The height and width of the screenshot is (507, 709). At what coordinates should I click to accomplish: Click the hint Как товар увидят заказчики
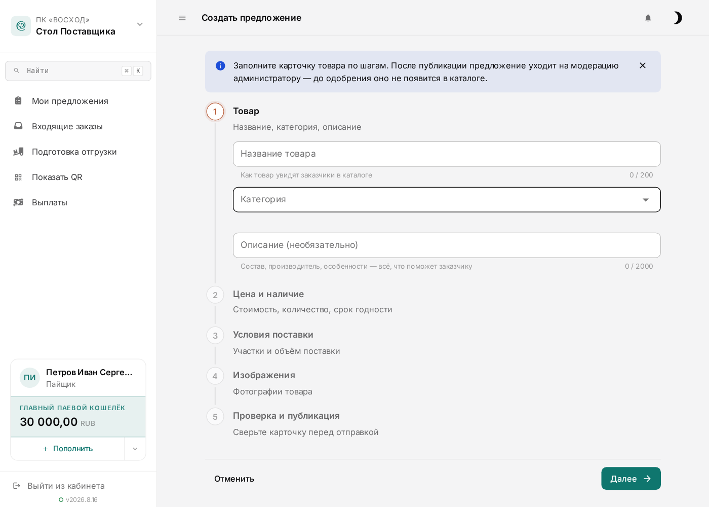tap(306, 175)
